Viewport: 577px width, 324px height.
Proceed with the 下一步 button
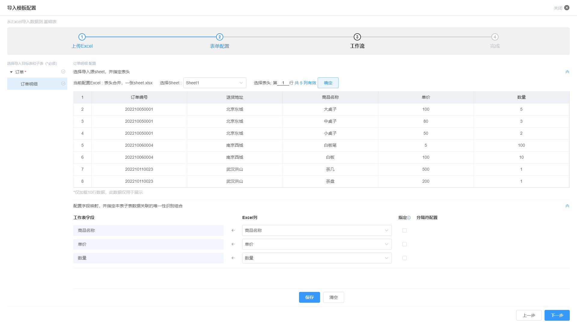point(557,315)
